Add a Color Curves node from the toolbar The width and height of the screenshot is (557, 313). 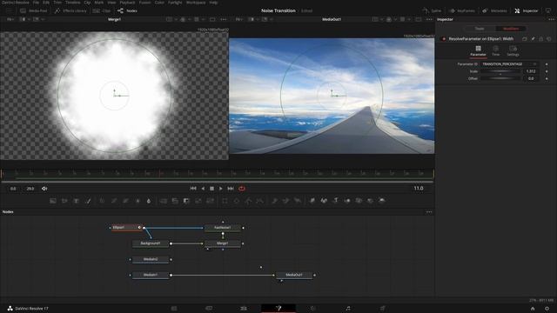point(114,201)
